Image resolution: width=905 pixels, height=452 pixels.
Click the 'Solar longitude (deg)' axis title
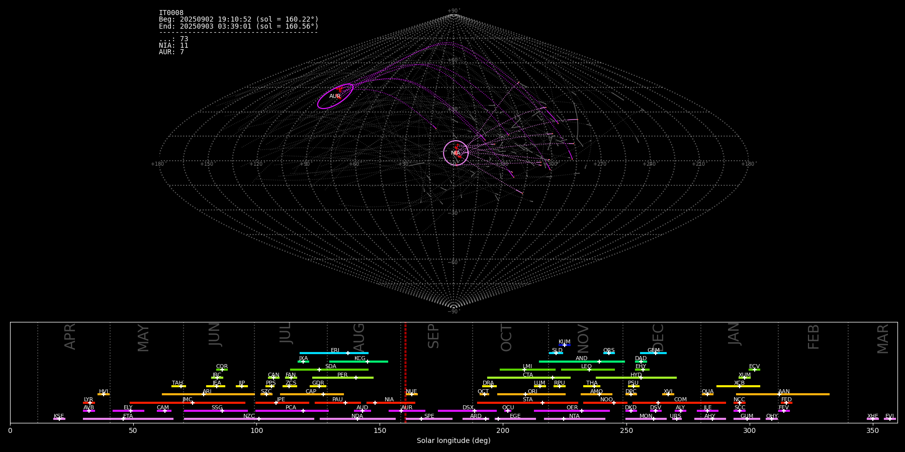pyautogui.click(x=454, y=441)
